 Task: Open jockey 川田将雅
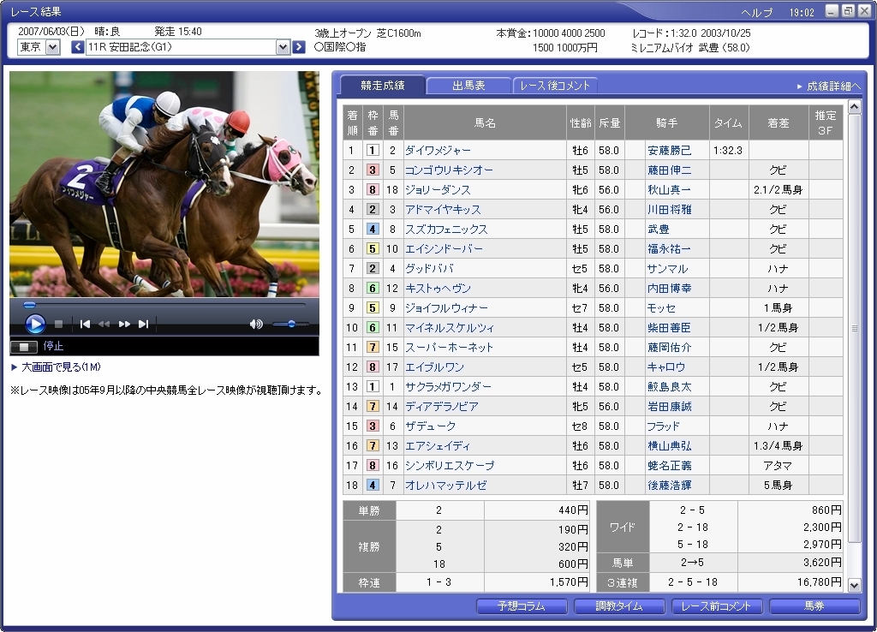(x=670, y=210)
